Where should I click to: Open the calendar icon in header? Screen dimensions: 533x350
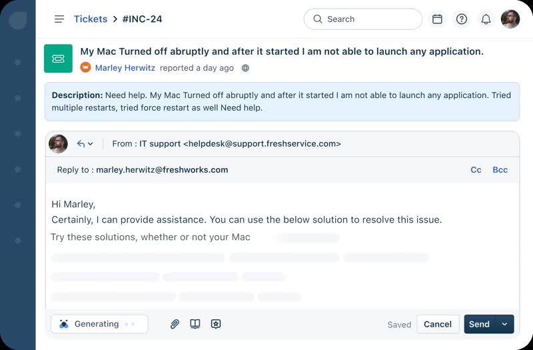(437, 19)
